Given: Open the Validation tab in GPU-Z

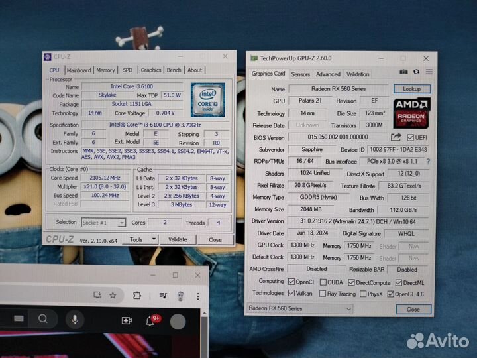Looking at the screenshot, I should 358,74.
